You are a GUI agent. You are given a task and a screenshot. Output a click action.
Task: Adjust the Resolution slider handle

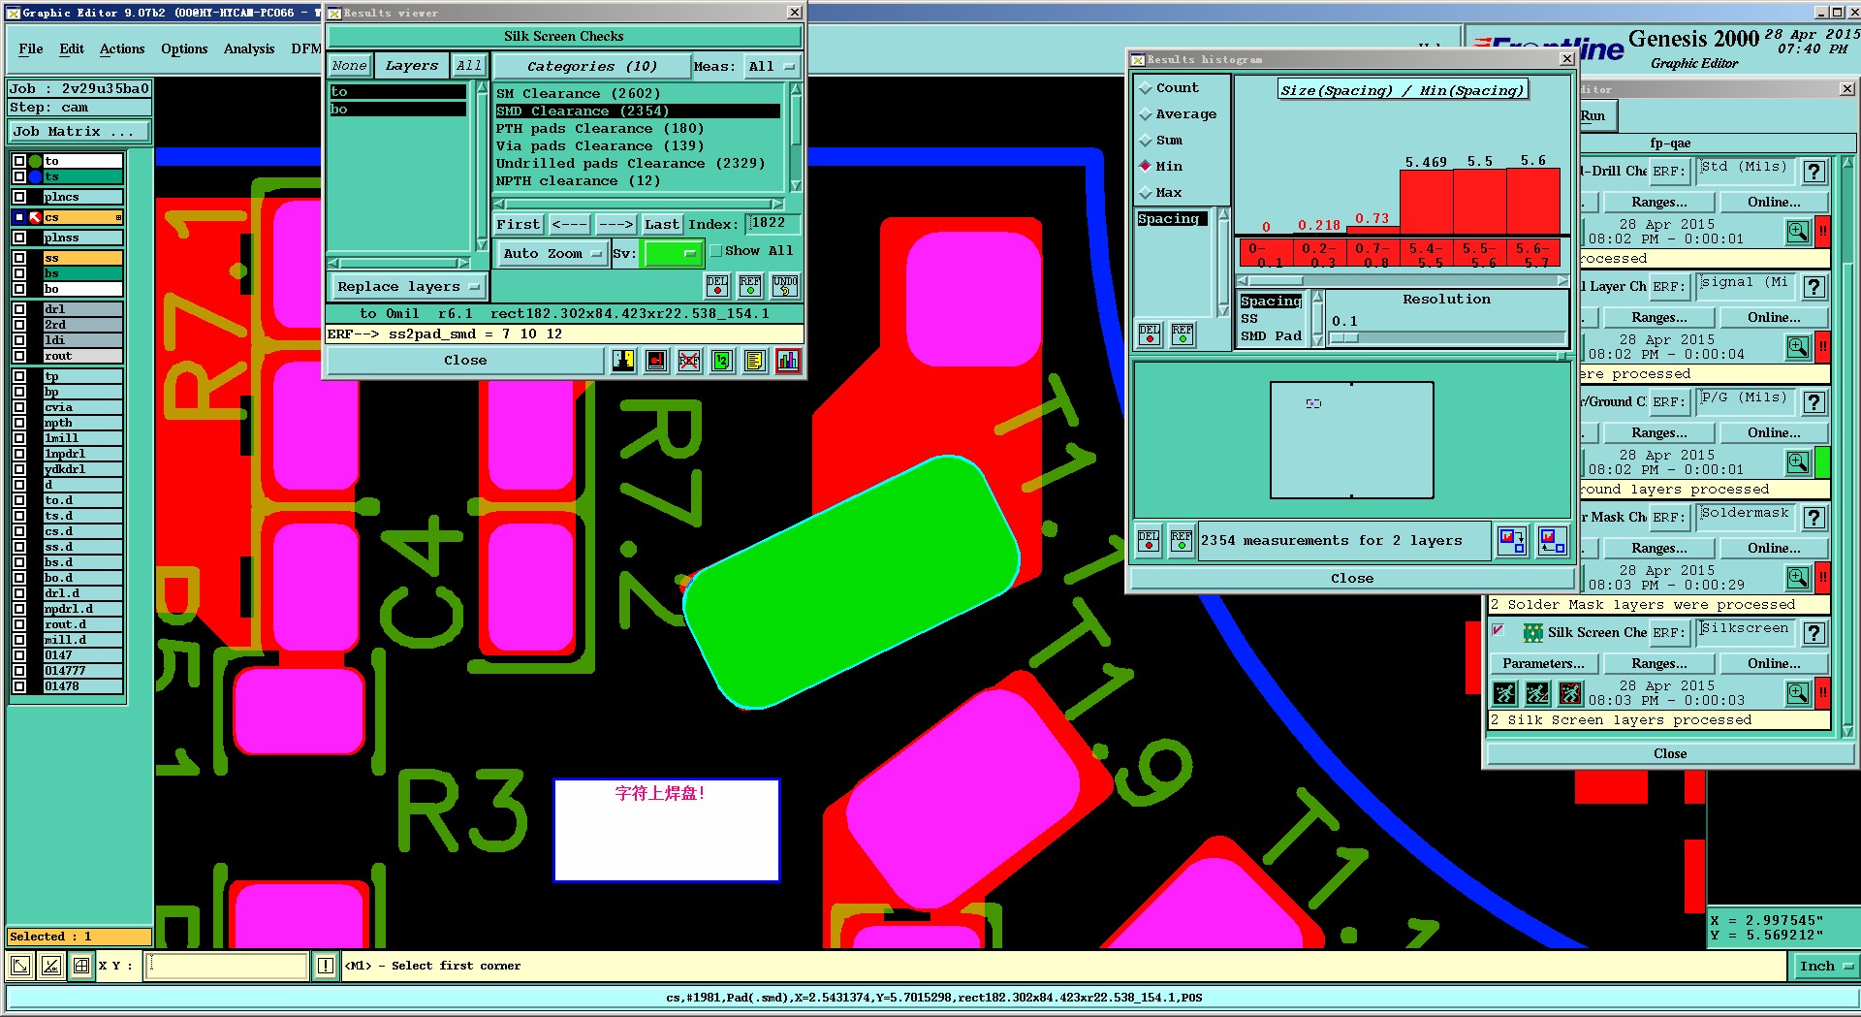pyautogui.click(x=1344, y=338)
